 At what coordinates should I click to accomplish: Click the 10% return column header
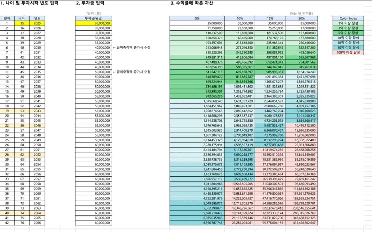[240, 18]
